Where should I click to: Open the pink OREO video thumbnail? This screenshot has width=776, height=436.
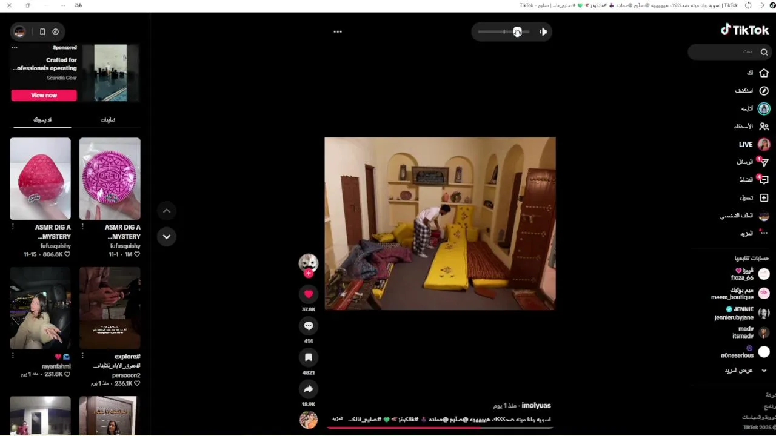110,179
